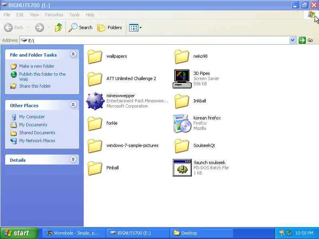This screenshot has height=239, width=319.
Task: Open the Back history dropdown arrow
Action: [x=28, y=27]
